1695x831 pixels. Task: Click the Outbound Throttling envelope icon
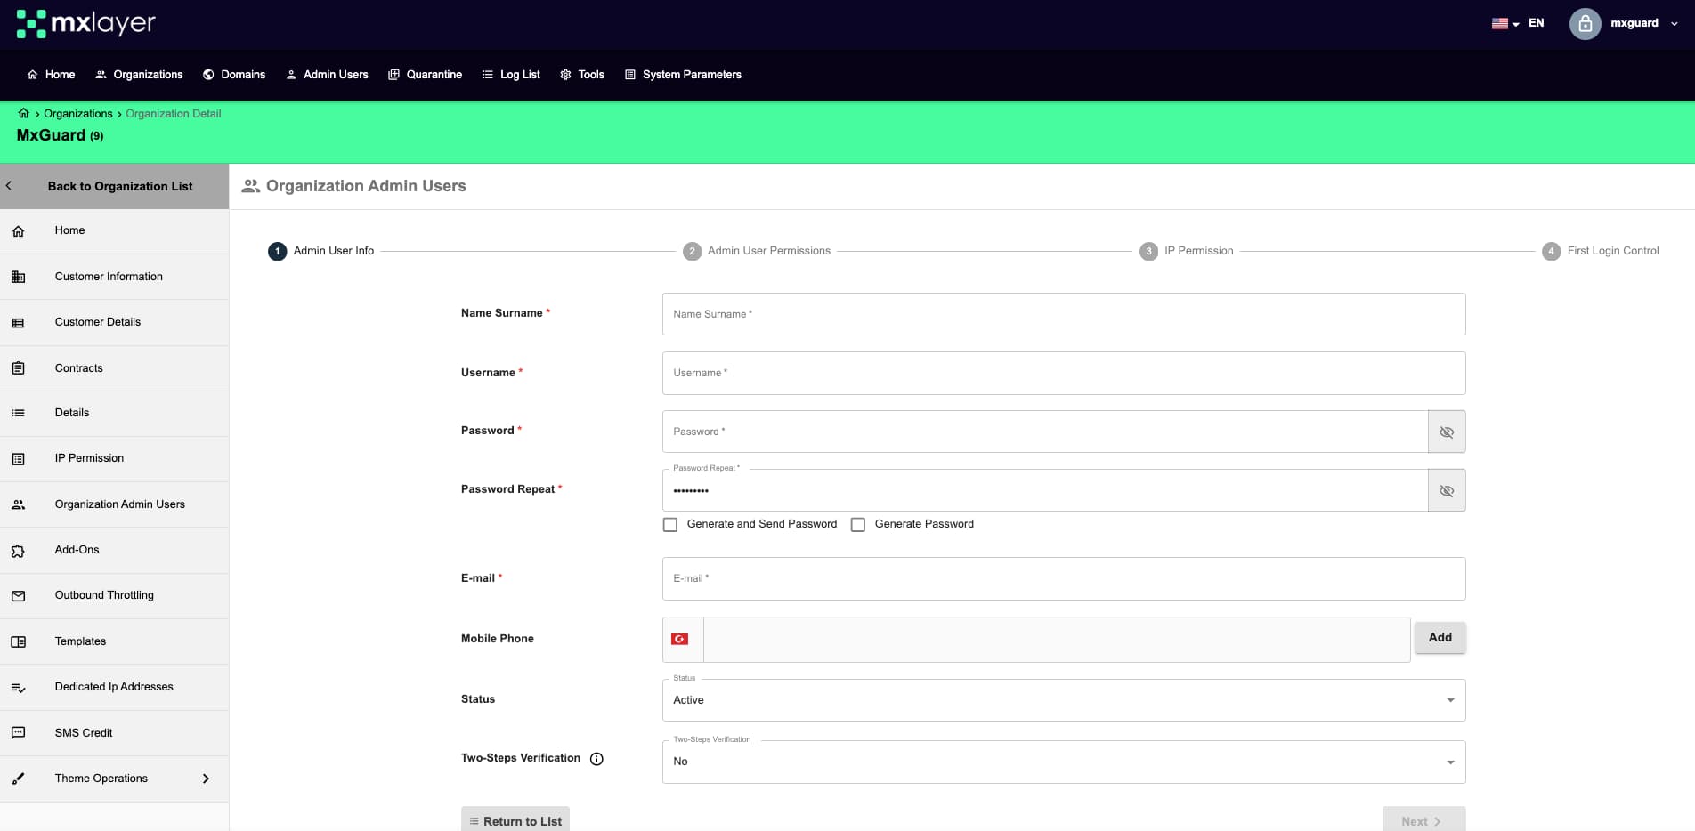18,596
